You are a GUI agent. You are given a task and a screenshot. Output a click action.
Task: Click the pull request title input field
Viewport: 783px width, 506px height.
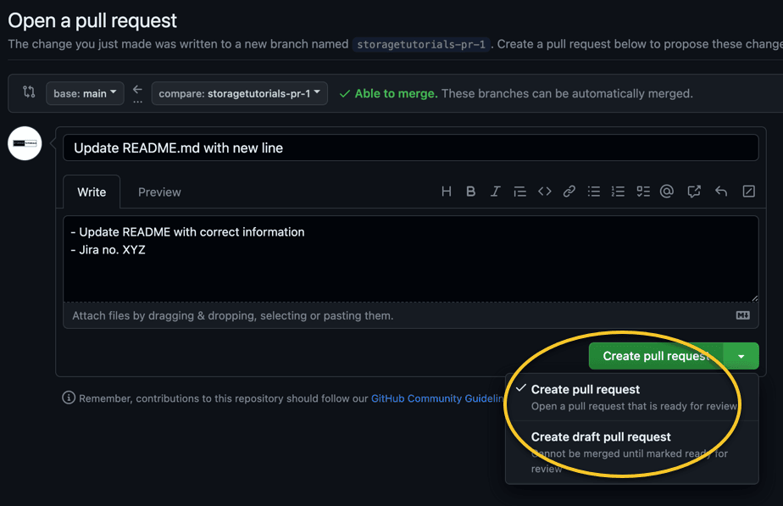[x=410, y=147]
